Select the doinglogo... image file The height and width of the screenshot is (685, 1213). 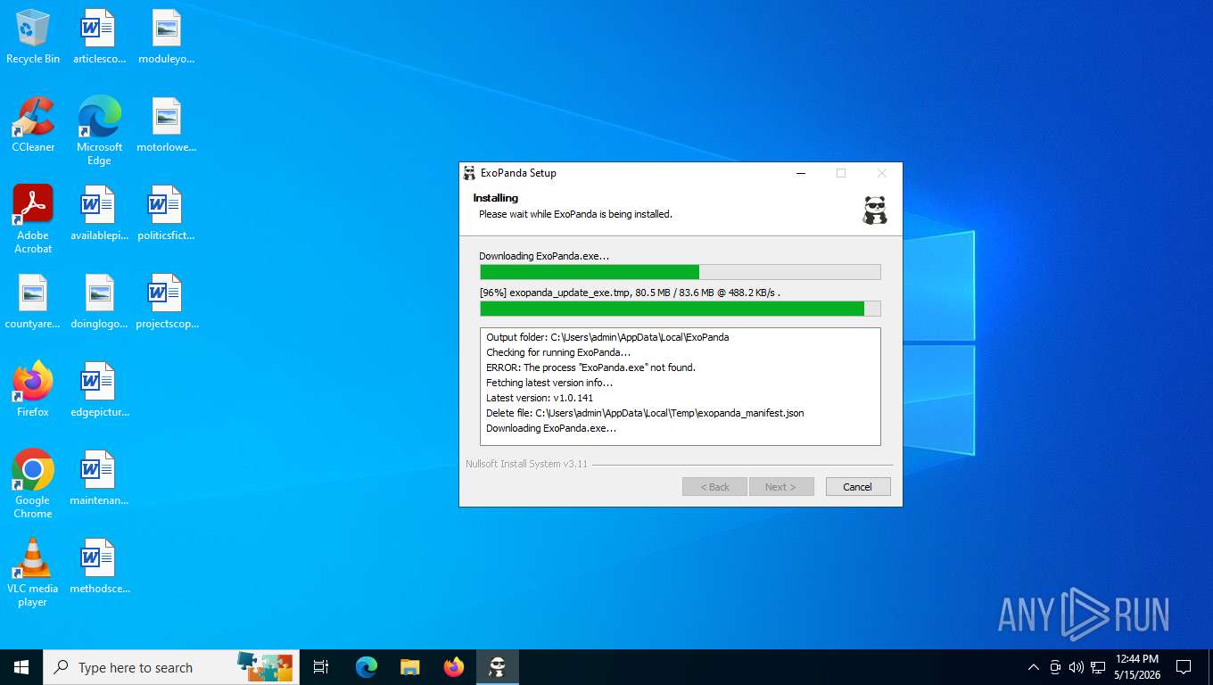tap(99, 301)
